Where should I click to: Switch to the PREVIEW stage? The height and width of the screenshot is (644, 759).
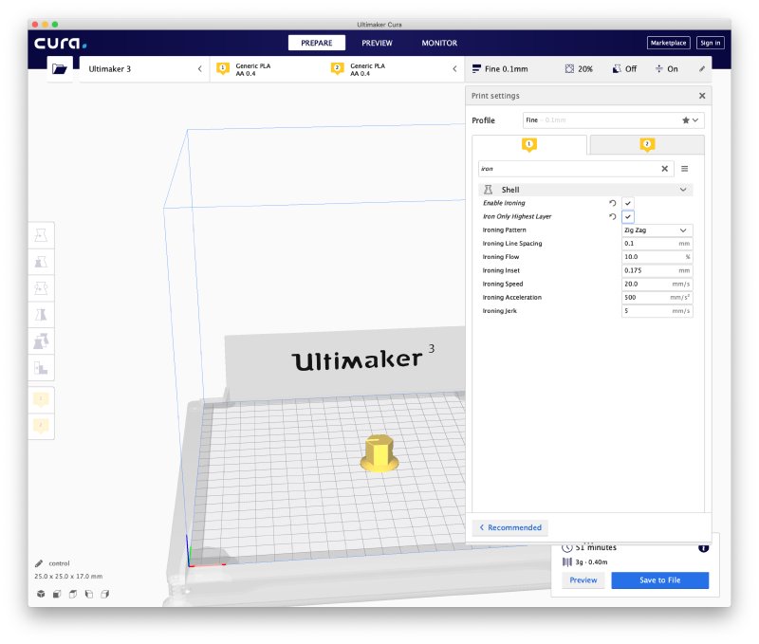(x=377, y=43)
